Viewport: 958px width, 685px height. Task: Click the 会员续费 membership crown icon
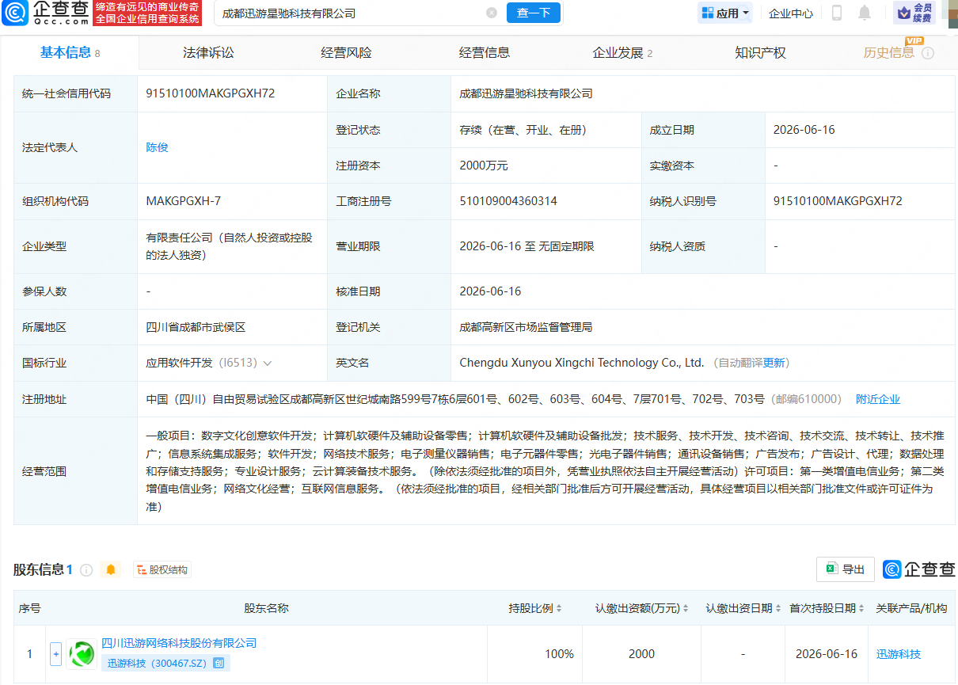[x=914, y=13]
